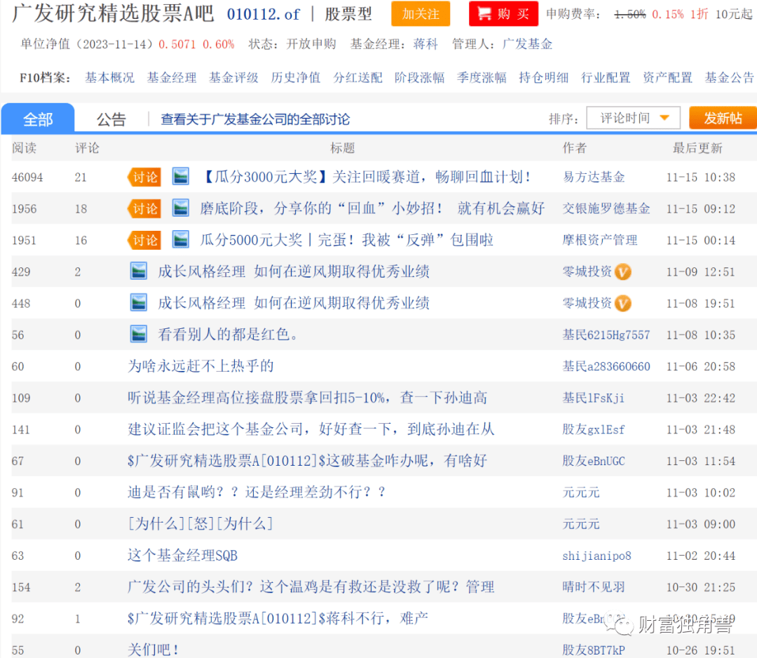Switch to the 公告 tab

111,119
